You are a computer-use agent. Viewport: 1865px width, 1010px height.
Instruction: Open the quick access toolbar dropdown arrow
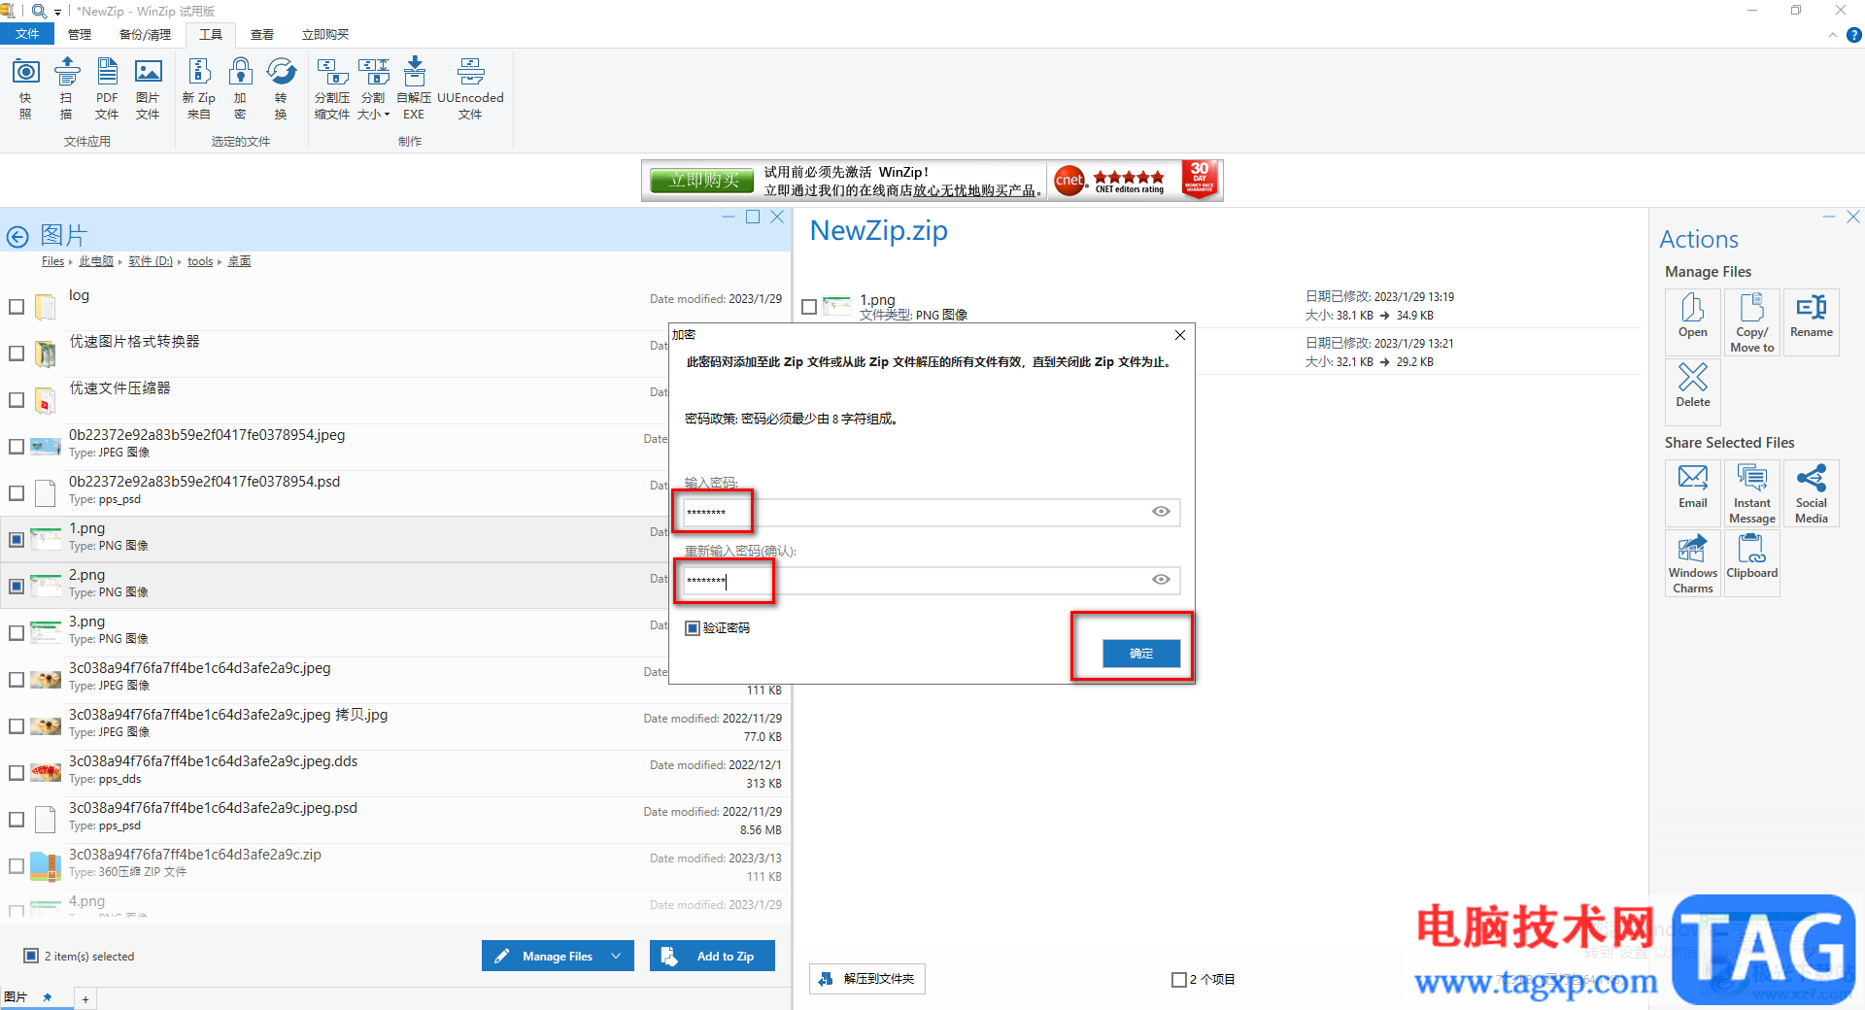coord(57,12)
